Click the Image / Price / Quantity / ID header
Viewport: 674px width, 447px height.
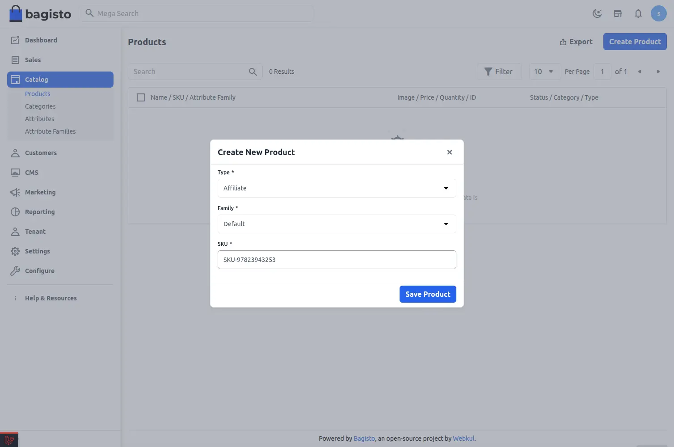(437, 97)
